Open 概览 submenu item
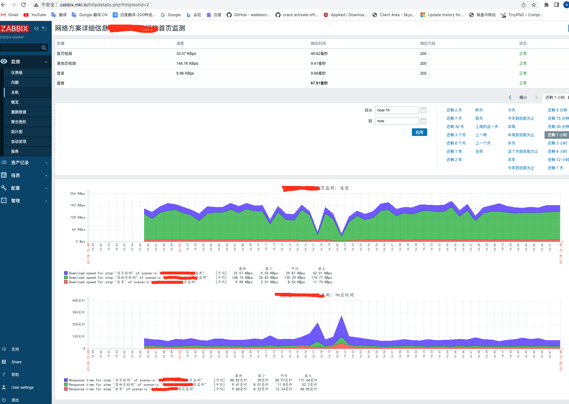This screenshot has width=569, height=404. (15, 102)
